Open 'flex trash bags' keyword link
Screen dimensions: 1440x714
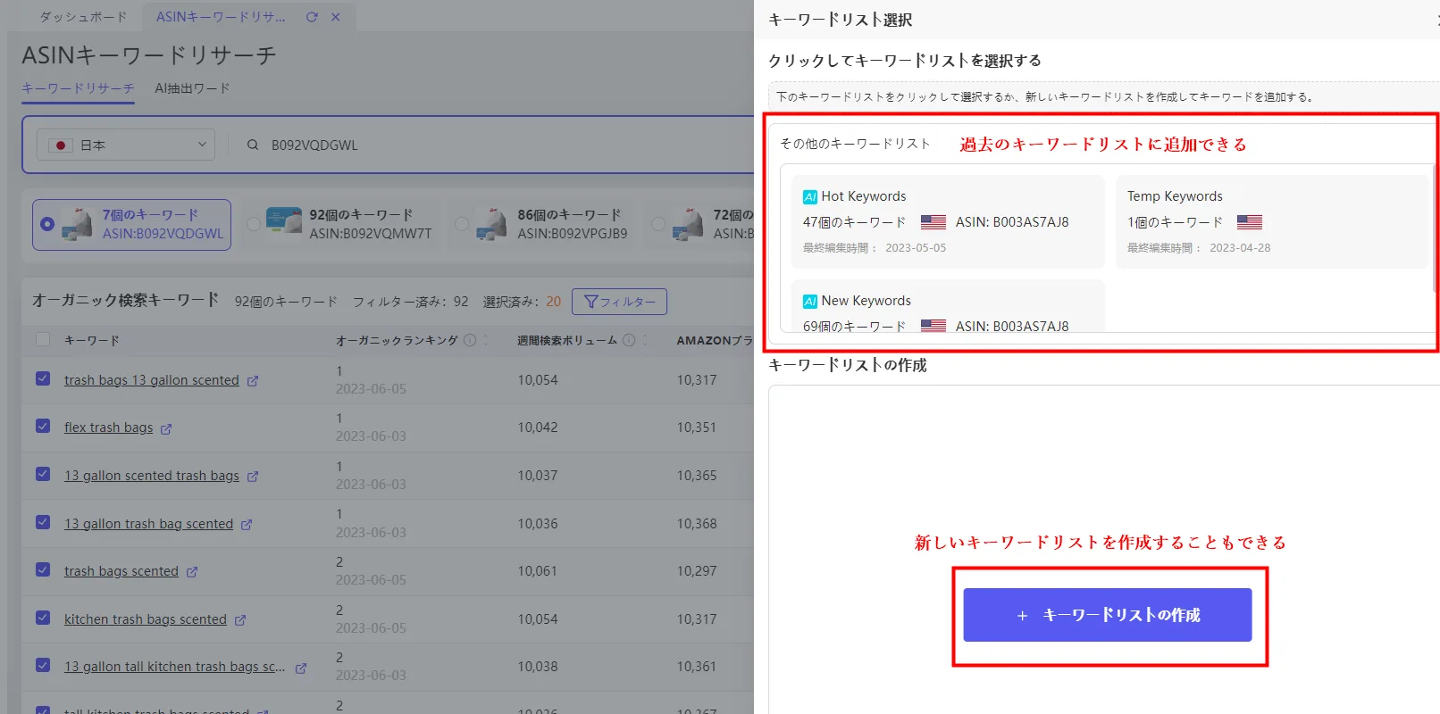108,428
